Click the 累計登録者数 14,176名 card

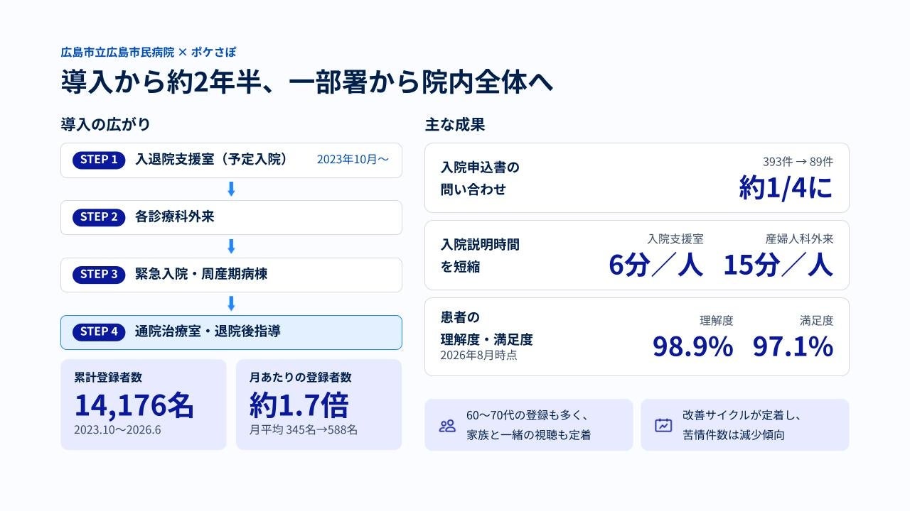144,405
